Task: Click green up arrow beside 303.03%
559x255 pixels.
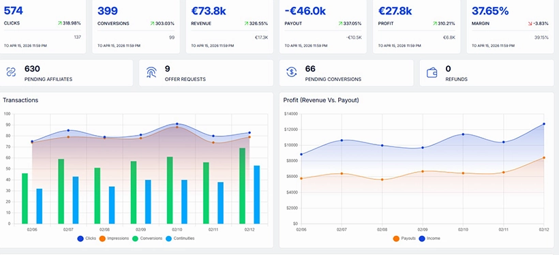Action: (x=152, y=24)
